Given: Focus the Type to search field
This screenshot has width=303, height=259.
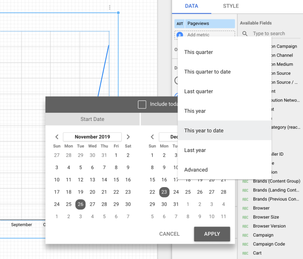Looking at the screenshot, I should 269,33.
